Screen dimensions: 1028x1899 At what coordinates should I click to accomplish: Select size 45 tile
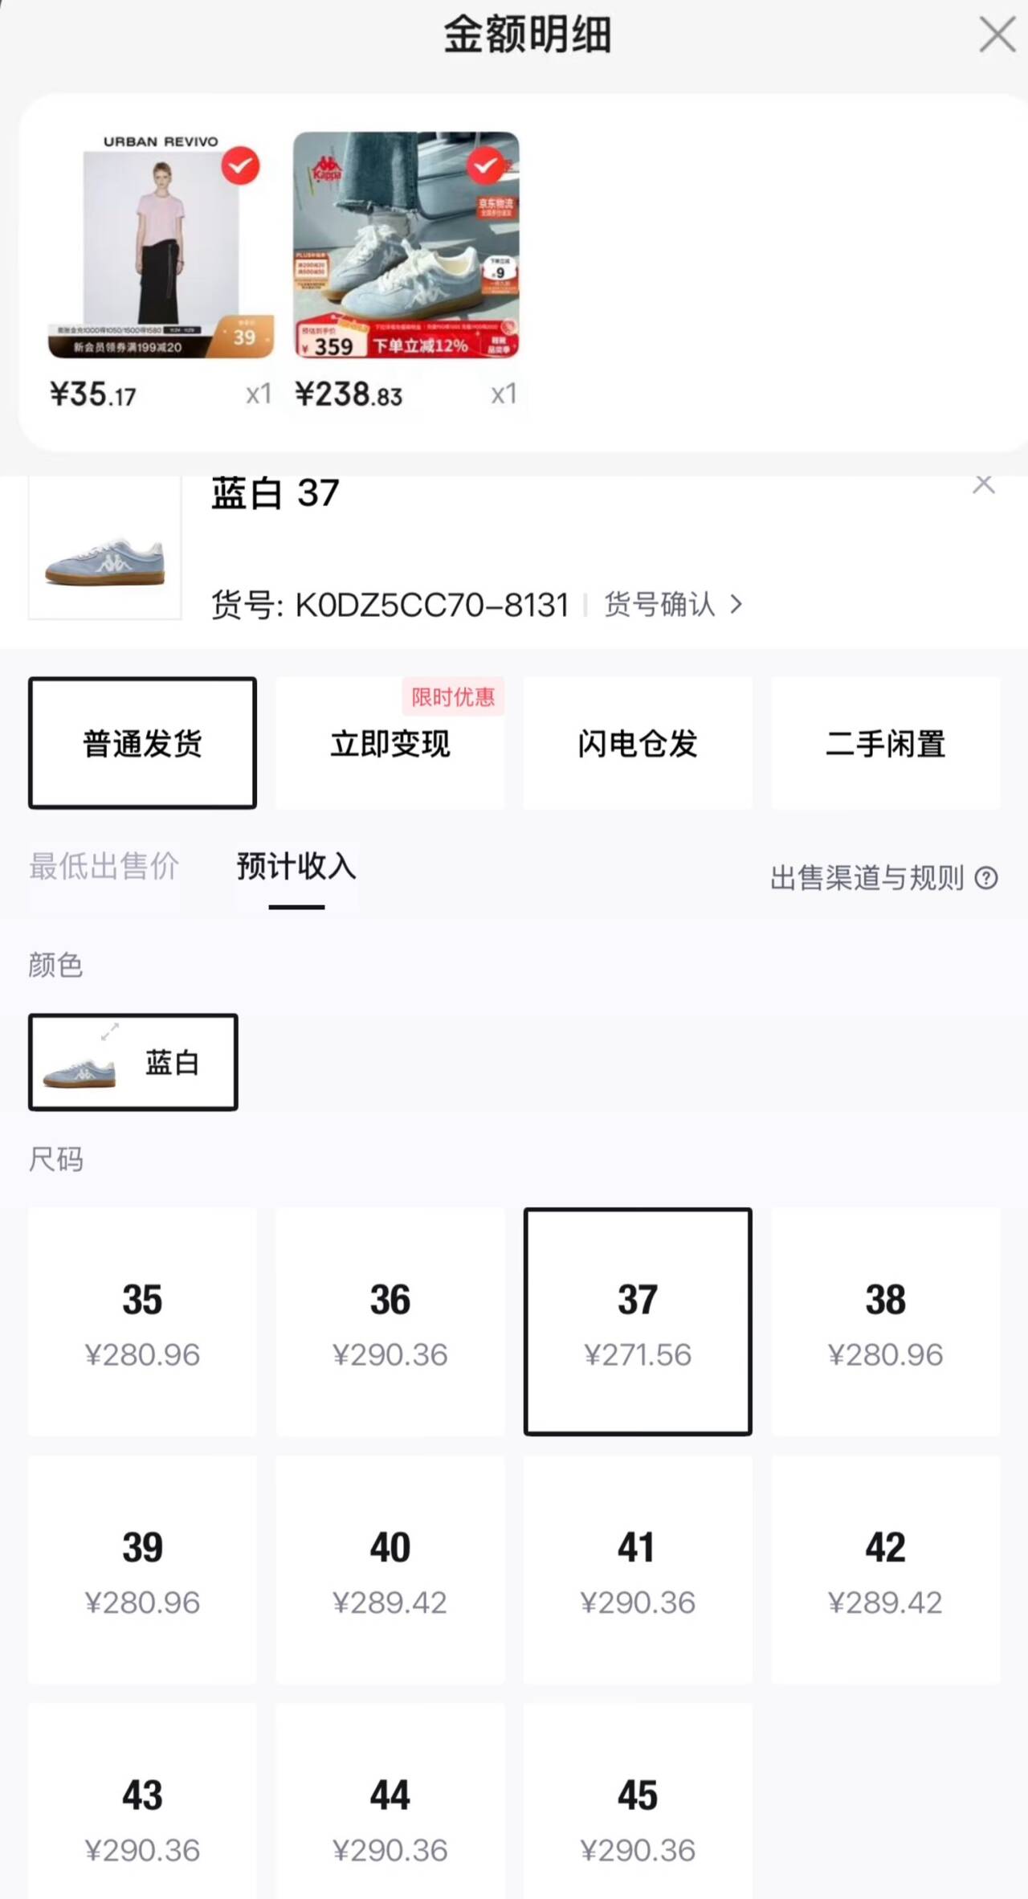pos(638,1817)
